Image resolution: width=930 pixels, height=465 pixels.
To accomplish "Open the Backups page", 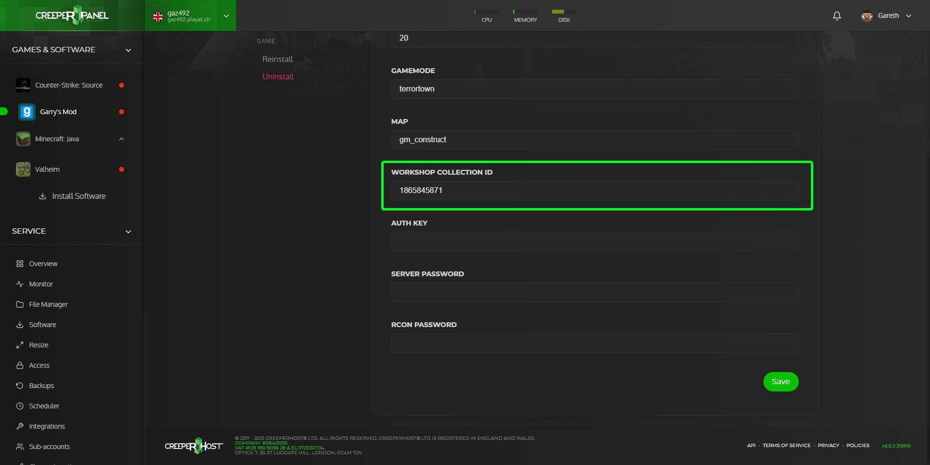I will (41, 386).
